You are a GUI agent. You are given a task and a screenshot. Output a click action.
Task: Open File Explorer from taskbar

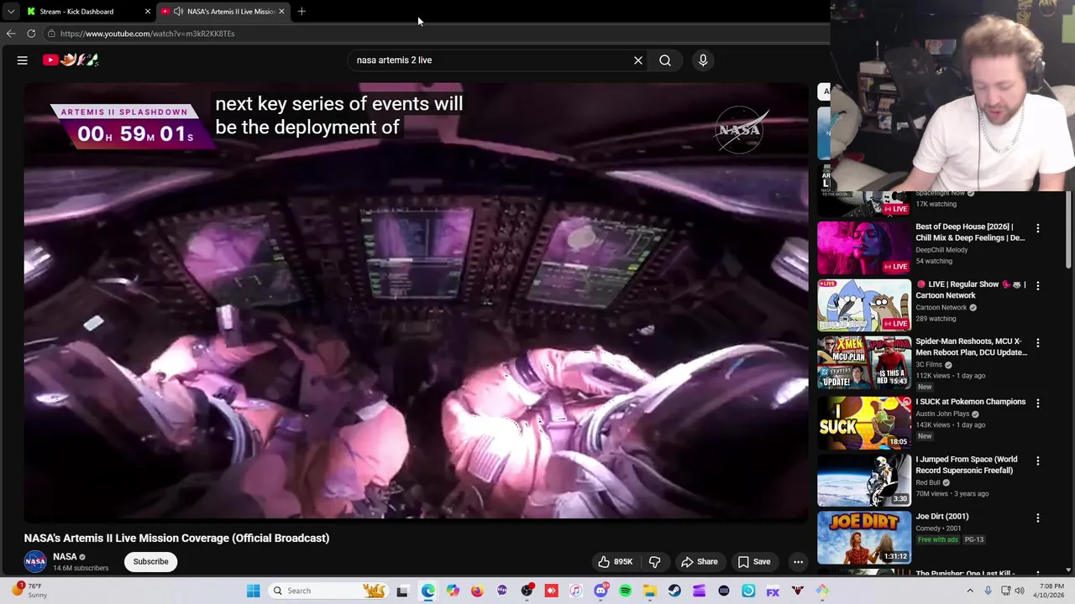pos(650,591)
